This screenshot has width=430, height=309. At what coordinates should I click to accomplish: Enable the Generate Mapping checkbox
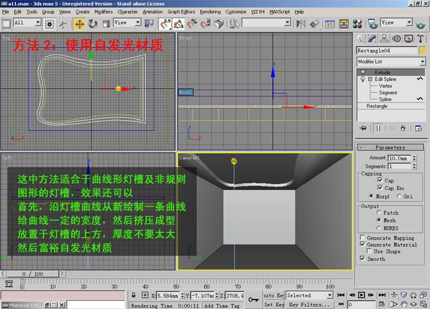(x=362, y=237)
